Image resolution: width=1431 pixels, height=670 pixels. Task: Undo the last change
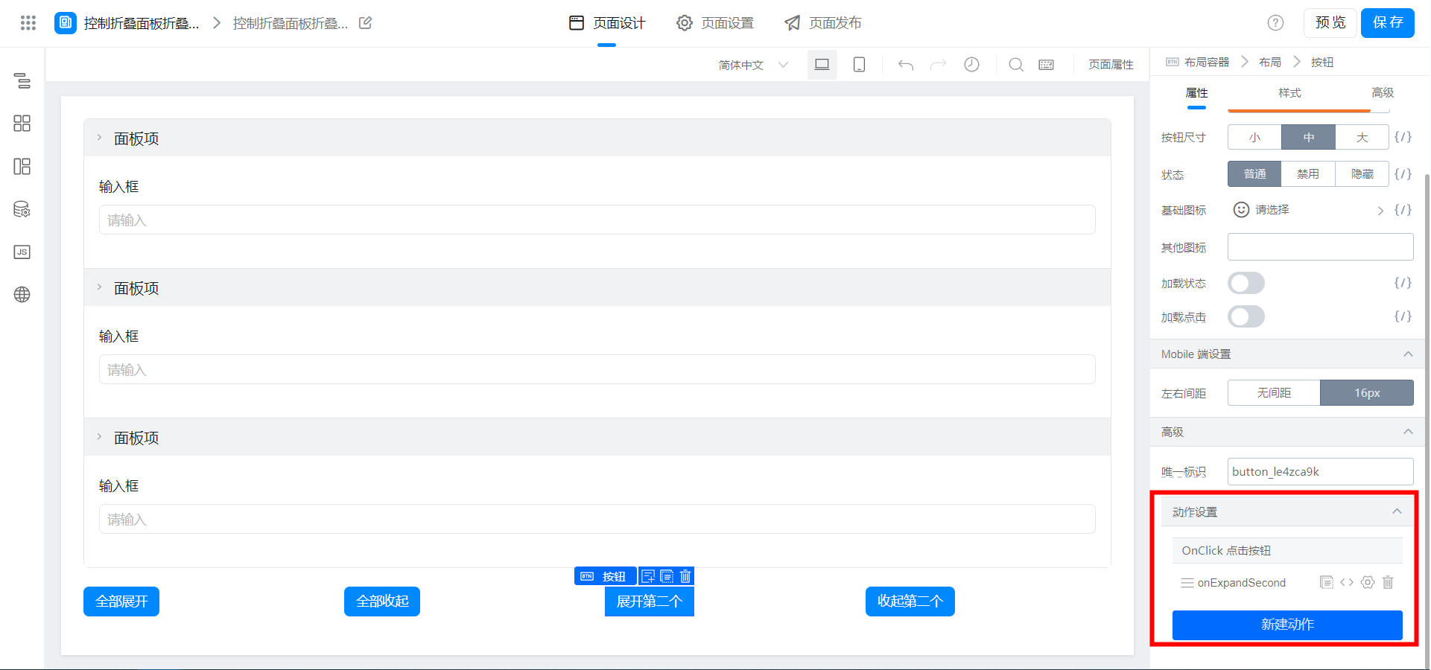click(x=906, y=65)
